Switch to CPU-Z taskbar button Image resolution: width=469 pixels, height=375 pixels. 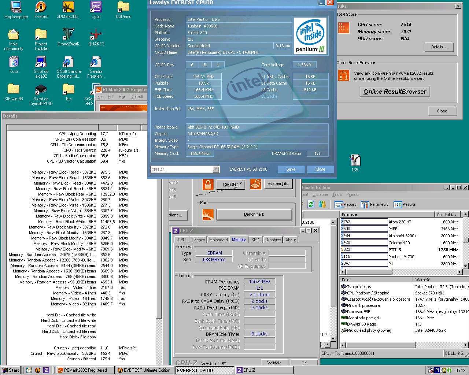(x=264, y=370)
